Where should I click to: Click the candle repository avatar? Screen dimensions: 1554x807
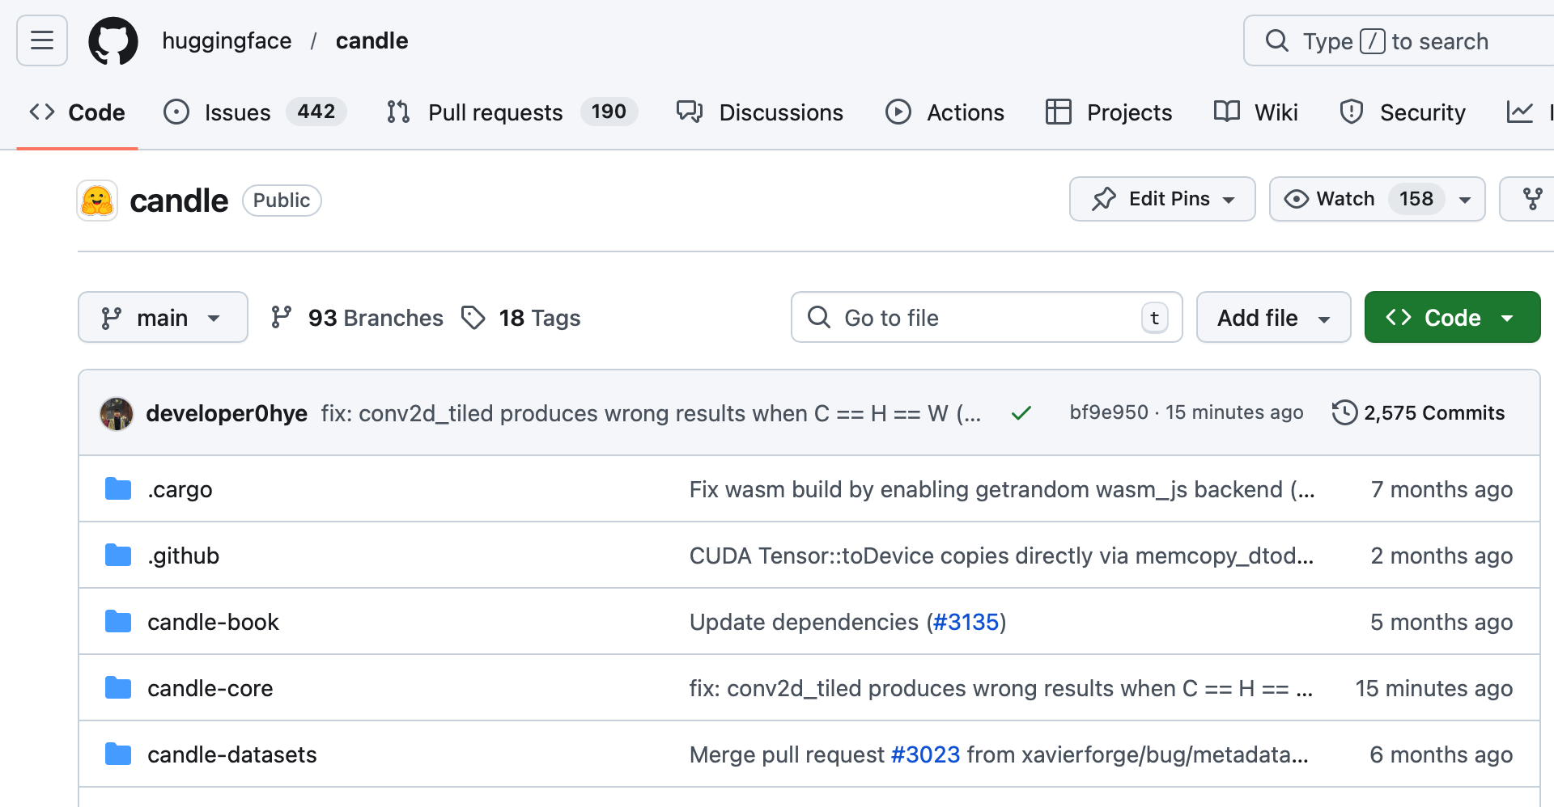tap(97, 201)
